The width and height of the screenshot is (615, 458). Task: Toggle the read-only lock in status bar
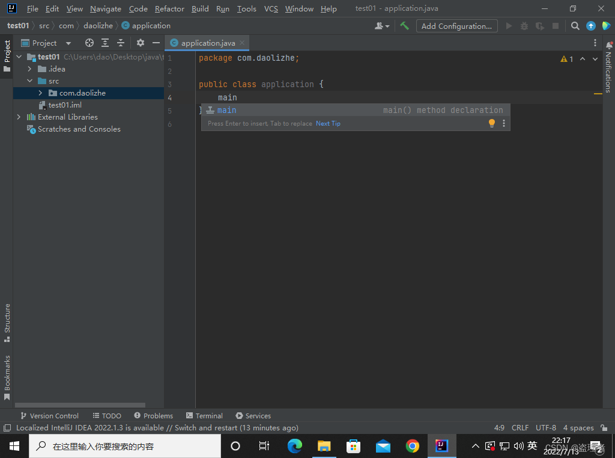(604, 428)
